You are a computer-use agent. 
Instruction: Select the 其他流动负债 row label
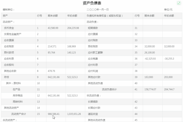[95, 83]
